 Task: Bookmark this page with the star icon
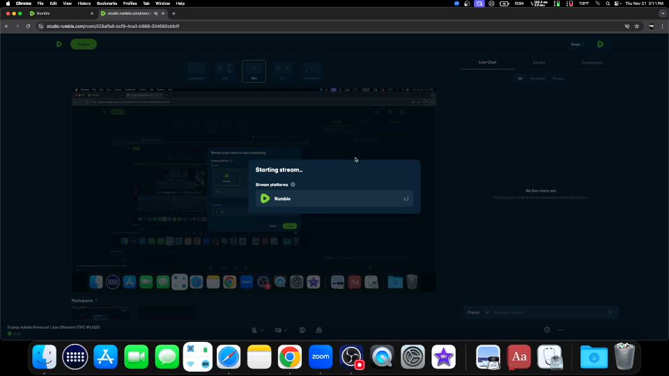(636, 26)
